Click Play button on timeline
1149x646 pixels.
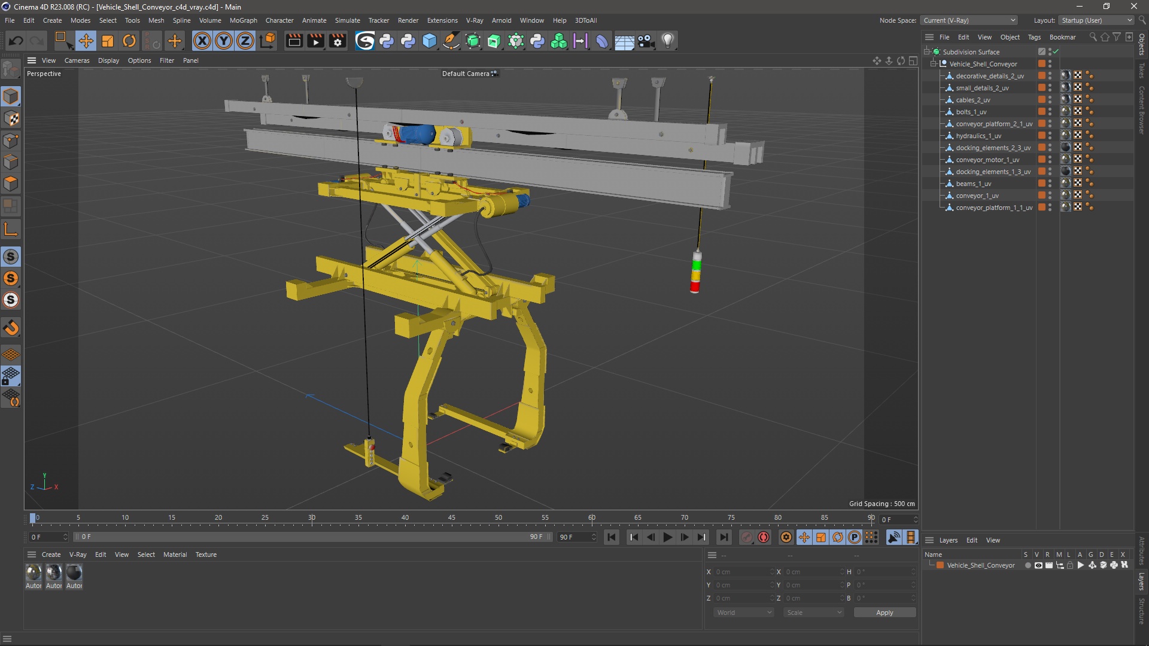(x=666, y=537)
